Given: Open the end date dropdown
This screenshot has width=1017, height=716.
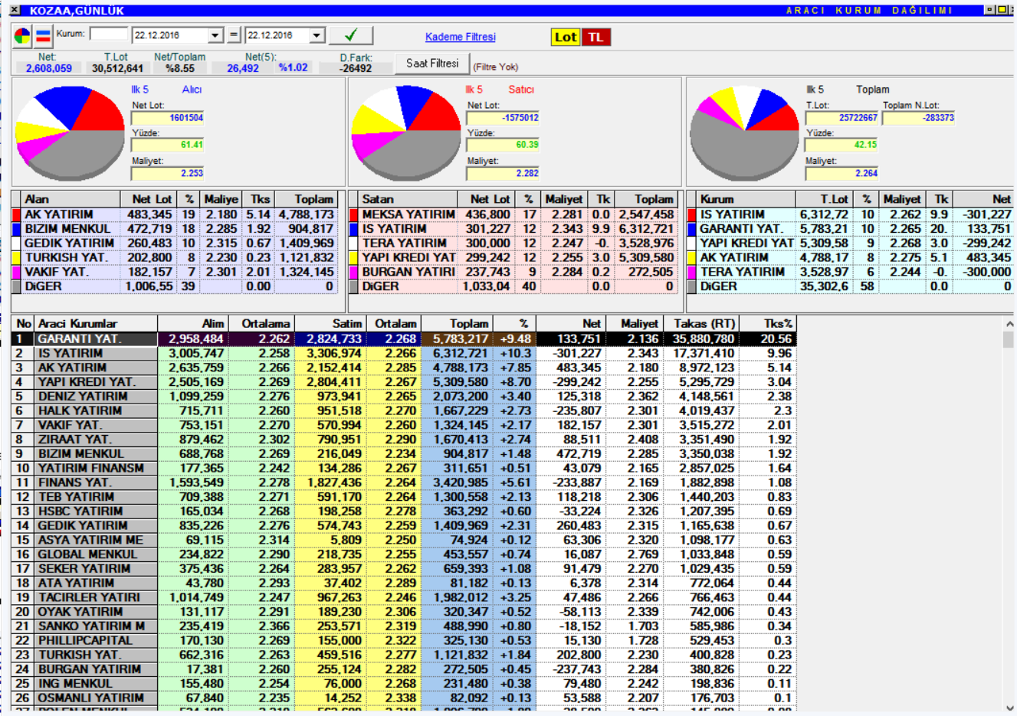Looking at the screenshot, I should click(317, 35).
